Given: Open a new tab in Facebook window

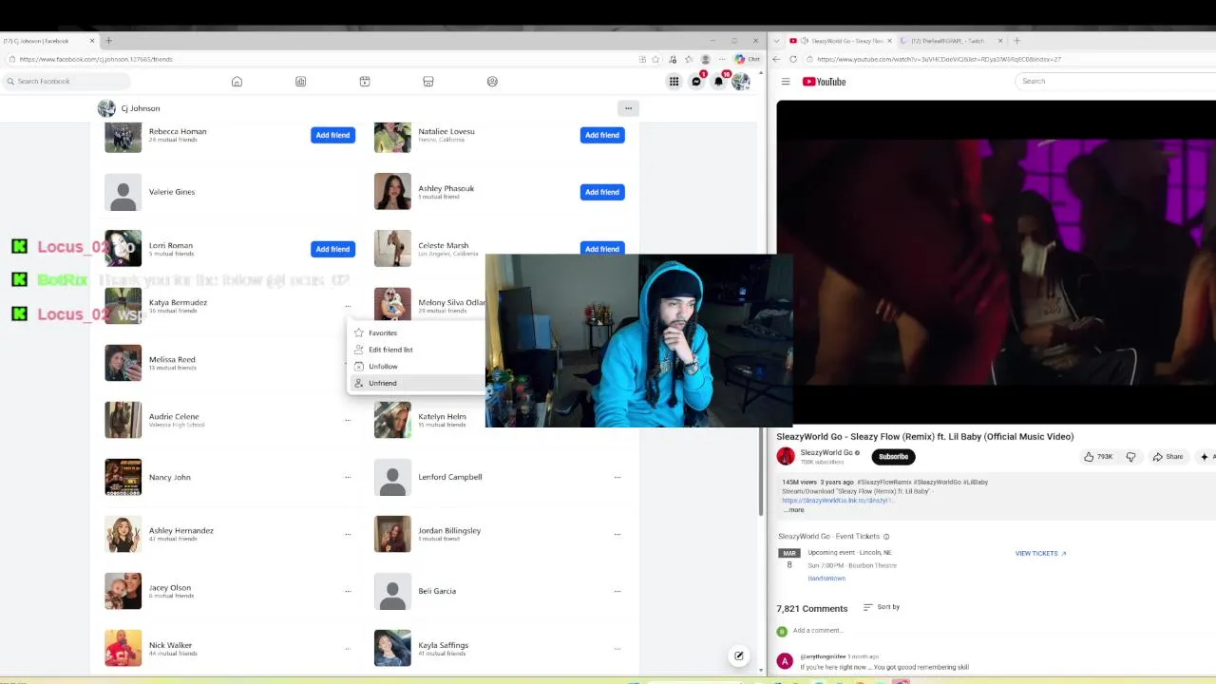Looking at the screenshot, I should point(108,41).
